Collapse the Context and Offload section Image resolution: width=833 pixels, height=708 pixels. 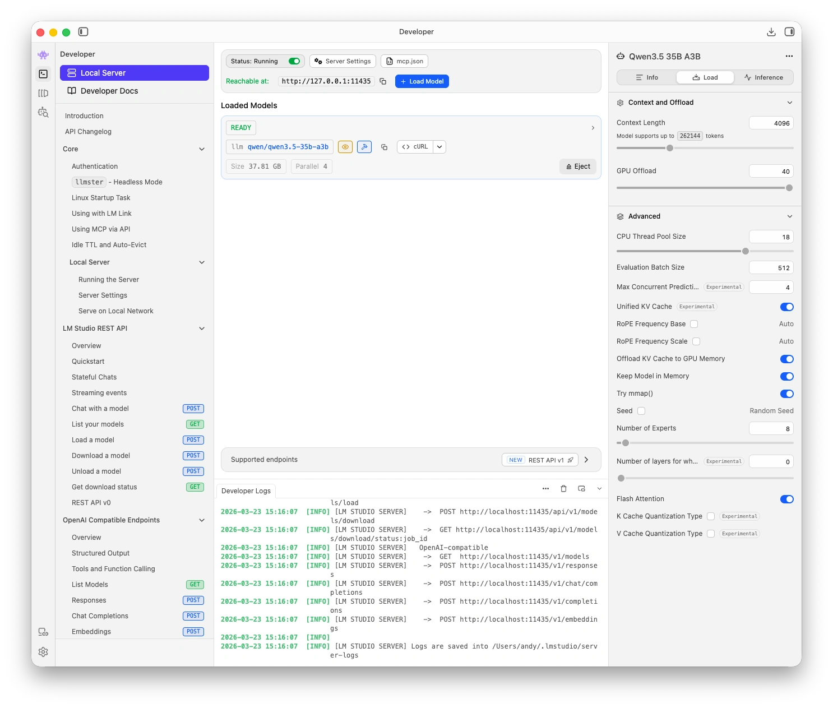pos(789,103)
